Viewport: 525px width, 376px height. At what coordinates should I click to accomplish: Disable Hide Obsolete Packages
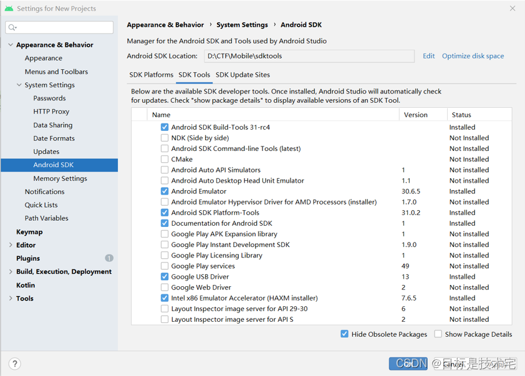click(x=345, y=334)
